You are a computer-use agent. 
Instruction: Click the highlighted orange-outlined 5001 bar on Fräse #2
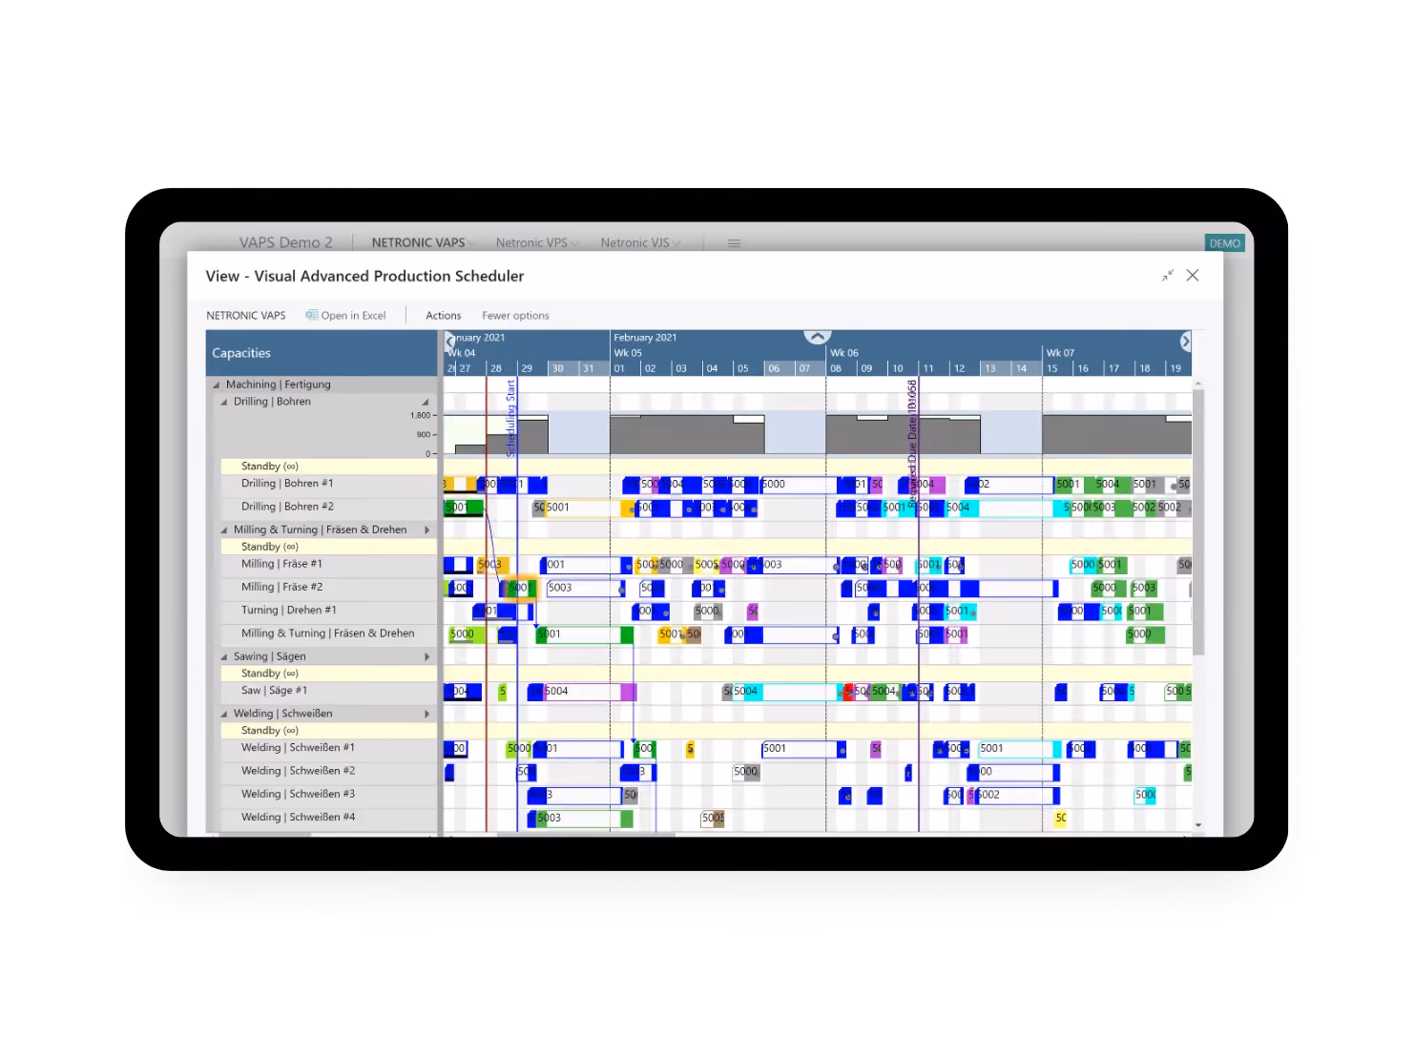tap(521, 588)
